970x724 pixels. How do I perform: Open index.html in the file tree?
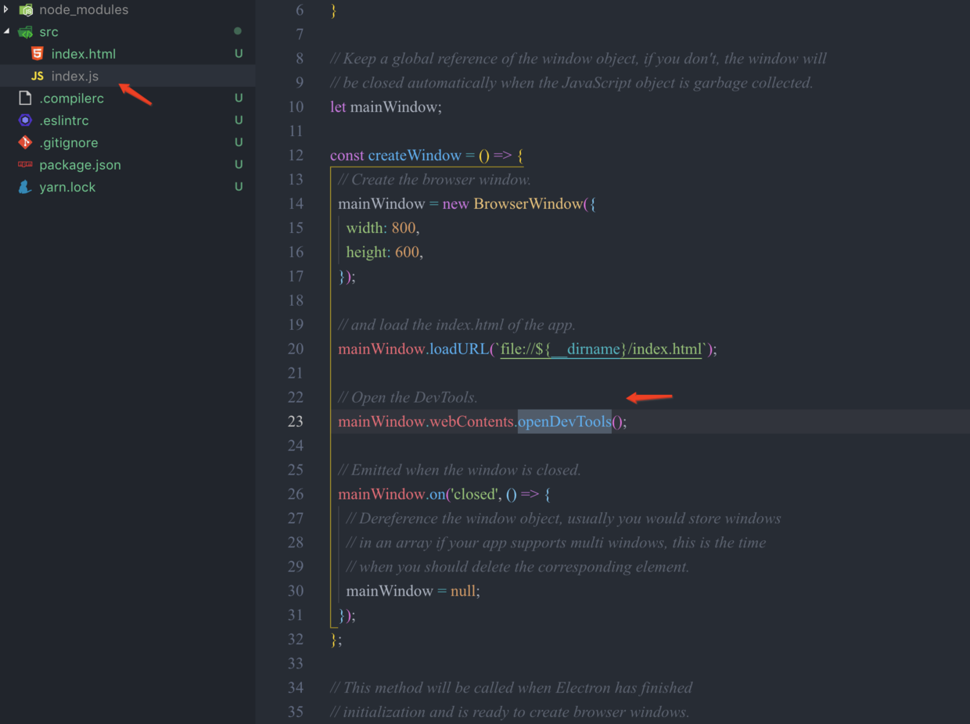pos(83,54)
